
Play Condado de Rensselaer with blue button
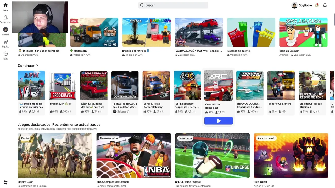pyautogui.click(x=219, y=121)
